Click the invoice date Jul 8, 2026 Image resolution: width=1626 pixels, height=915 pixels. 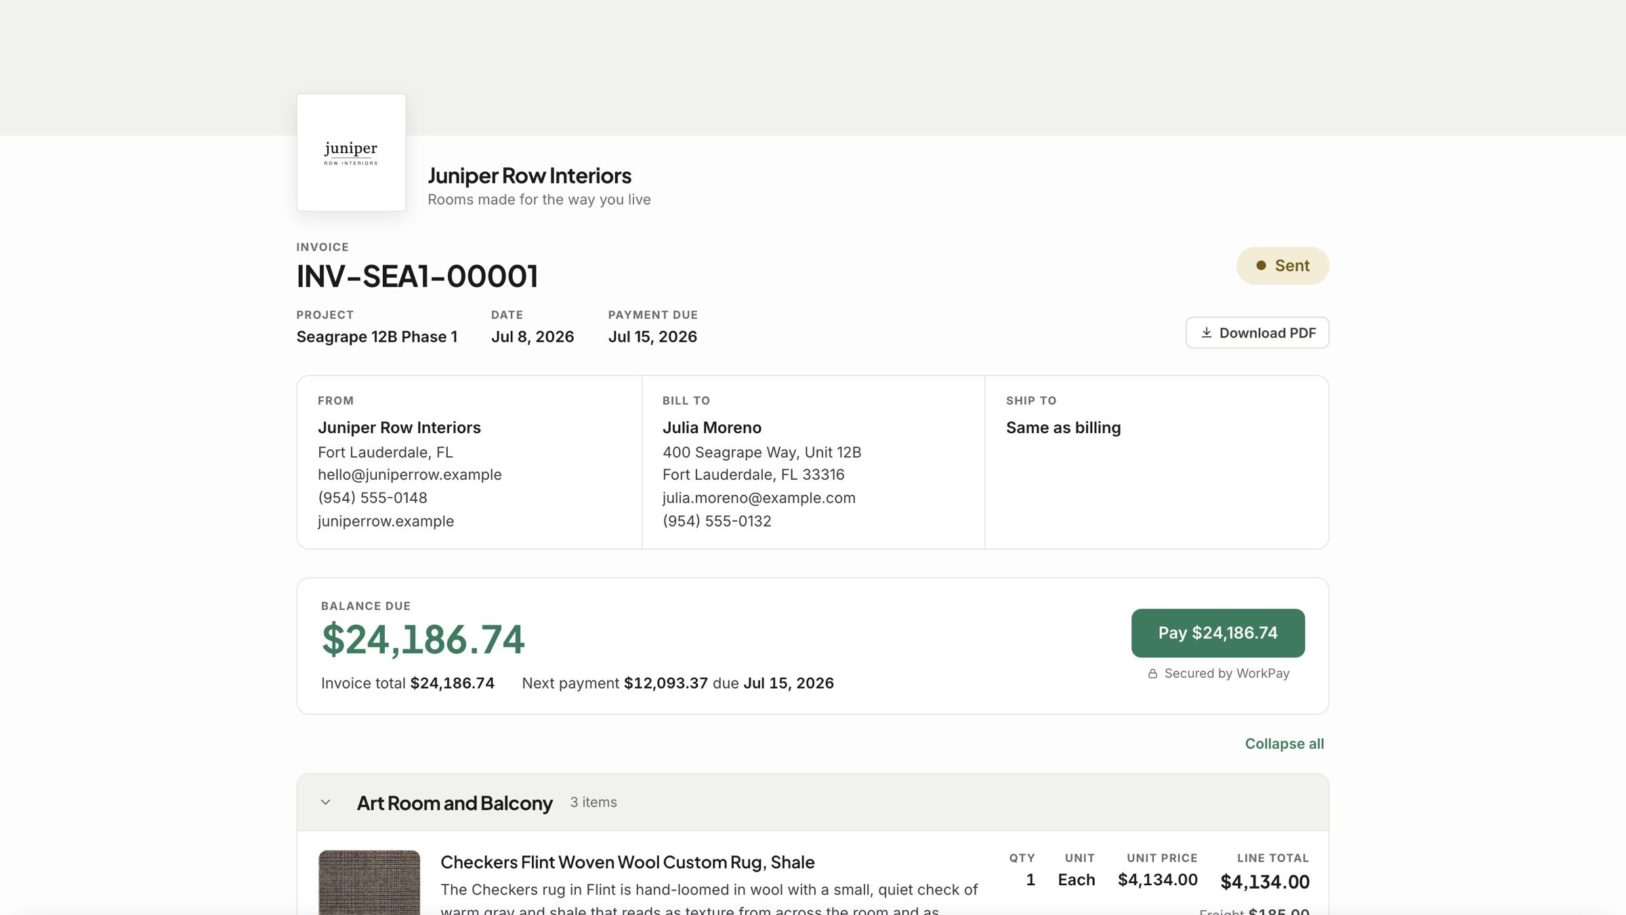533,337
